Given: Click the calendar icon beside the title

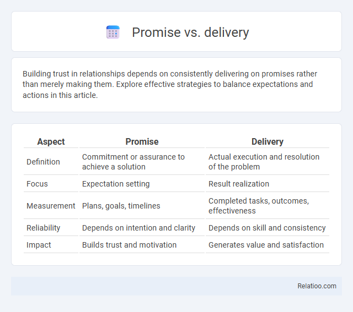Looking at the screenshot, I should click(x=113, y=32).
